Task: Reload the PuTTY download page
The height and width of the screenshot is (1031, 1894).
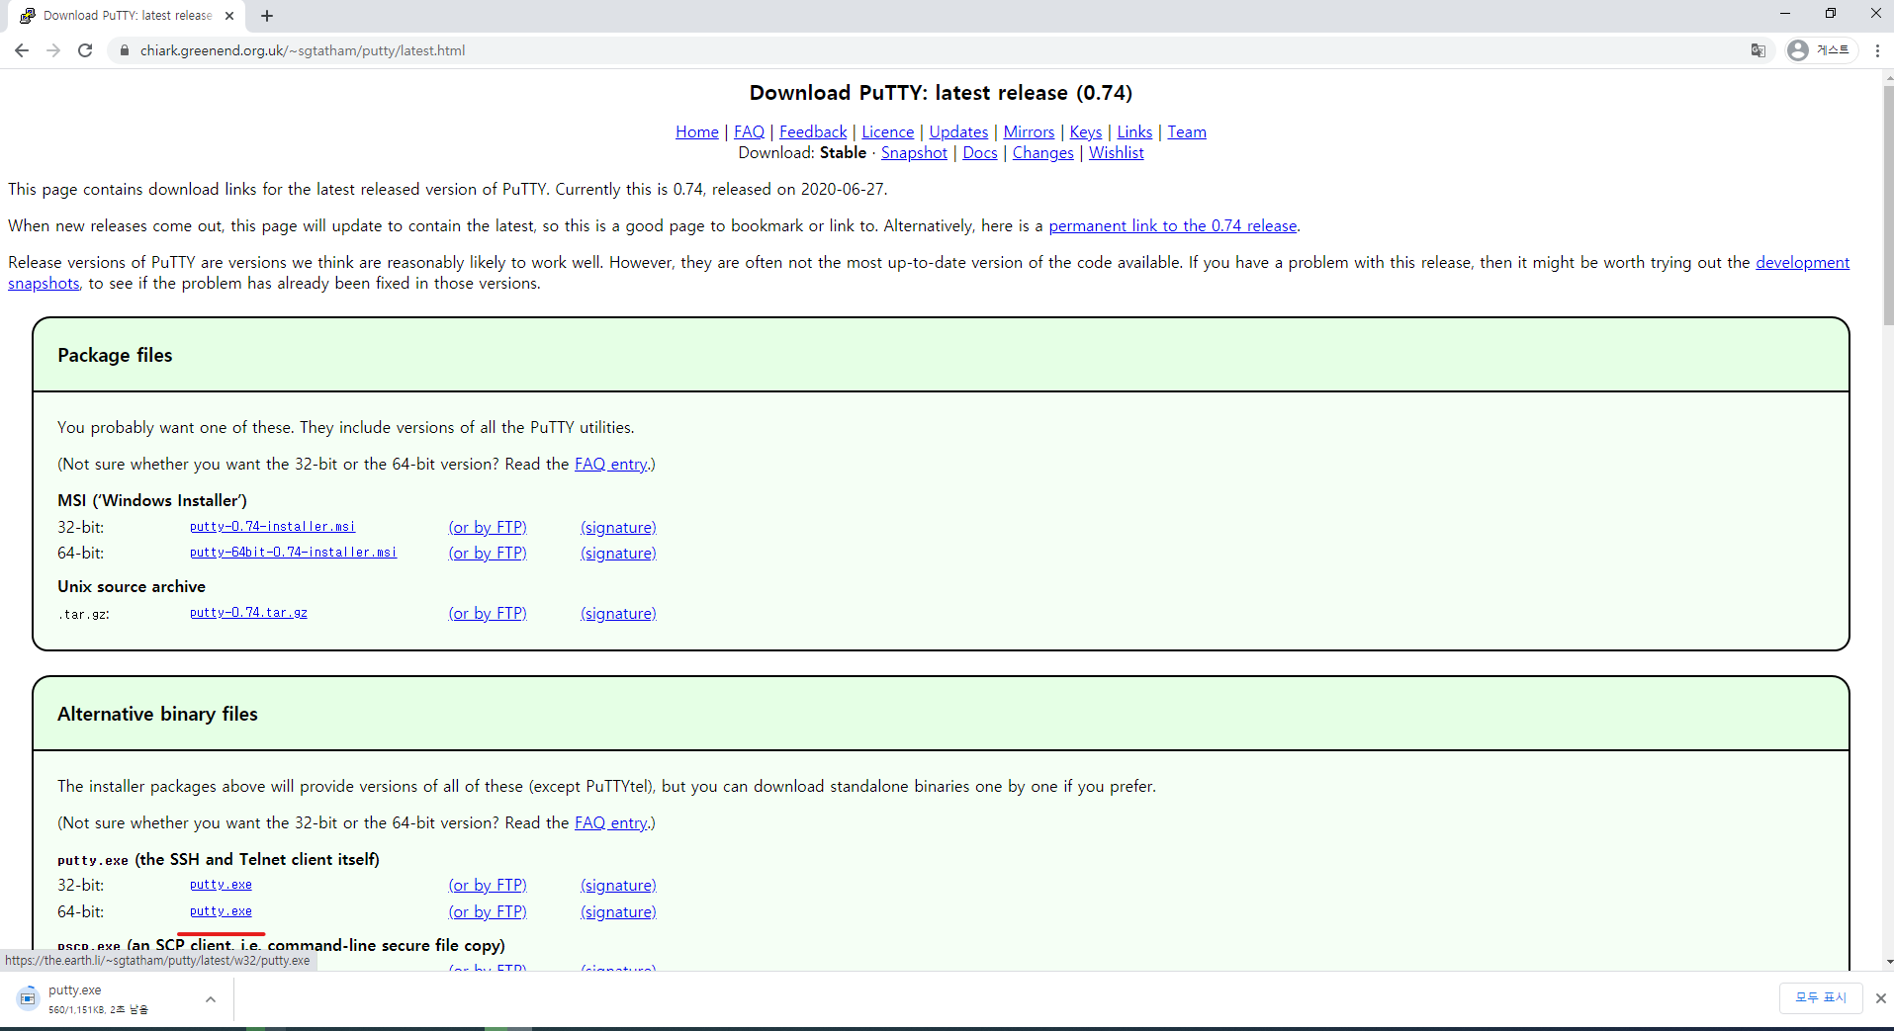Action: pos(85,50)
